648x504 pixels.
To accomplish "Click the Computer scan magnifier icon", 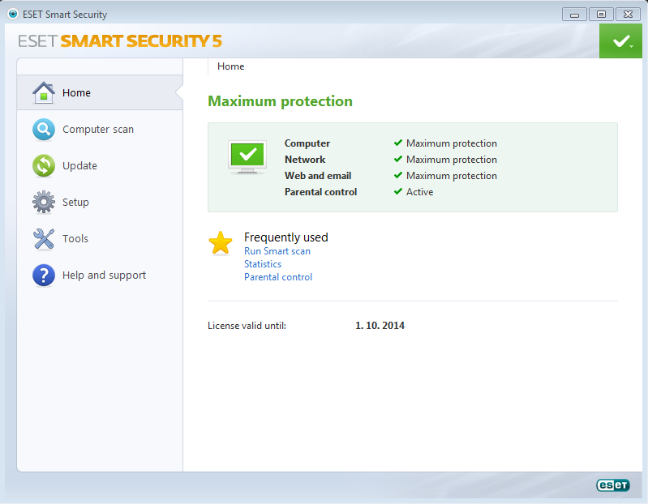I will (x=44, y=129).
